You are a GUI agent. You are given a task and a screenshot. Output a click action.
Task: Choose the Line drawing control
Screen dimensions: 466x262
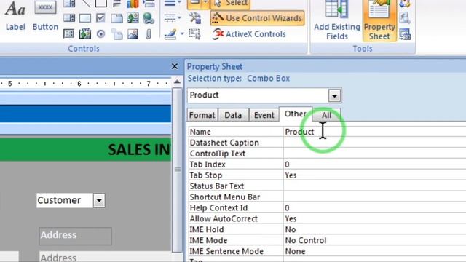85,3
